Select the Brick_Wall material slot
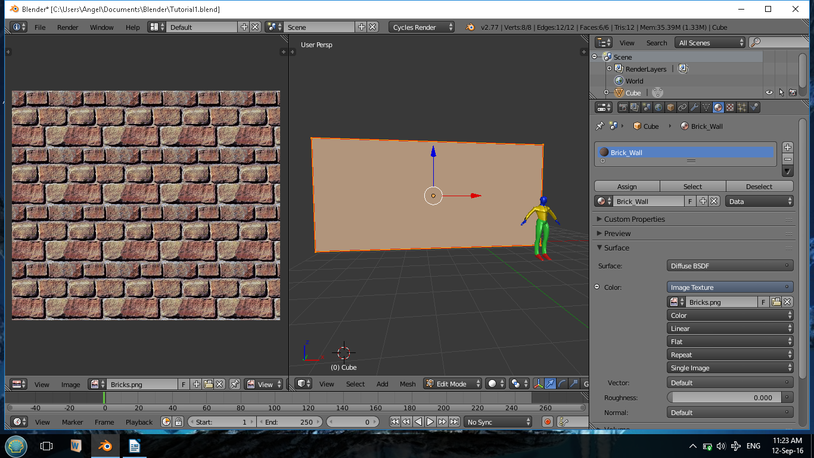The width and height of the screenshot is (814, 458). 686,153
